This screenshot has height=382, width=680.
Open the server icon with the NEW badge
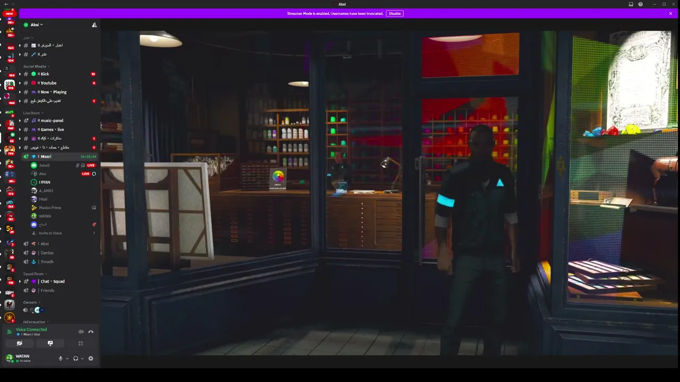click(10, 14)
